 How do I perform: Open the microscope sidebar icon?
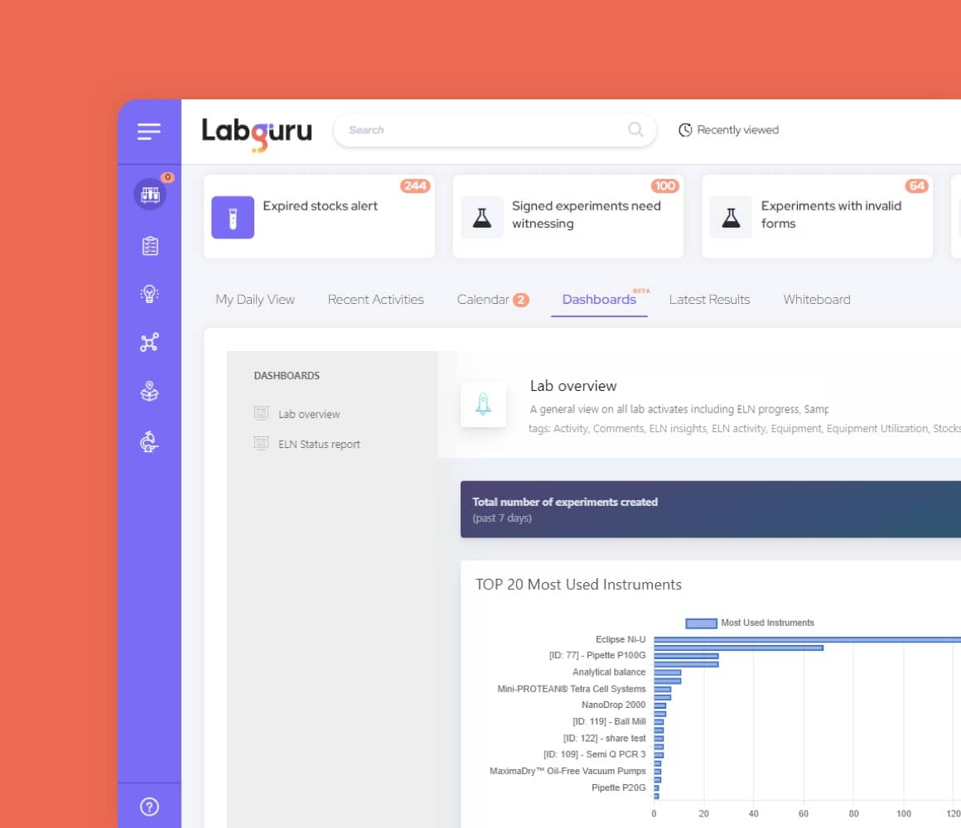tap(150, 441)
